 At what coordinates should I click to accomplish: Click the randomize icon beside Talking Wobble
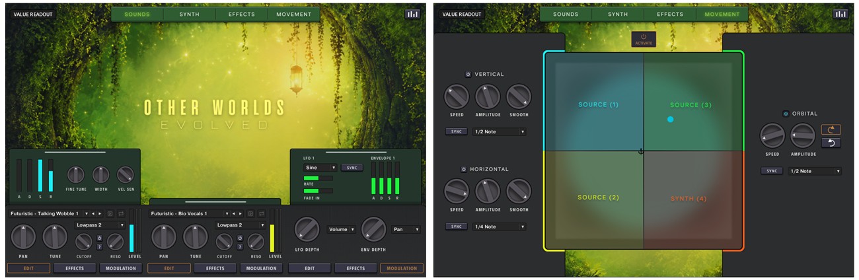point(110,214)
